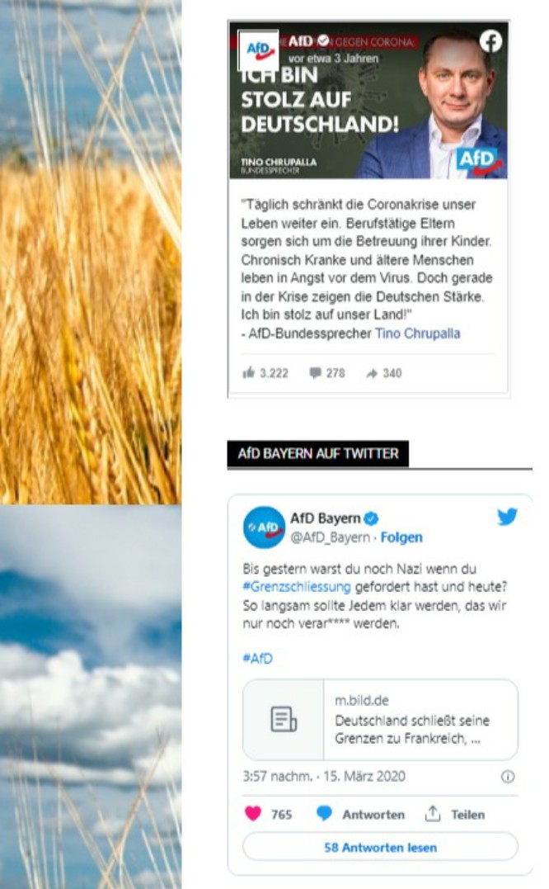Open the AfD Bayern round profile avatar

click(265, 527)
